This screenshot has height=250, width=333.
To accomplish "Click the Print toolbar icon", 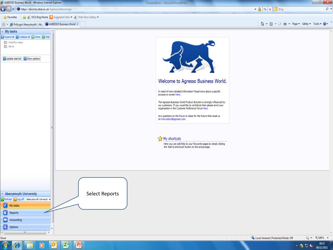I will (285, 24).
